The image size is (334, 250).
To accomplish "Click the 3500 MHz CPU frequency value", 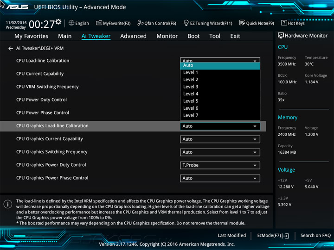I will [287, 64].
